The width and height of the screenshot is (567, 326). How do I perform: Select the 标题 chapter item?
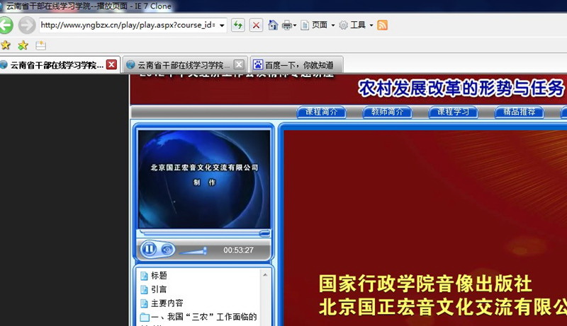click(159, 276)
